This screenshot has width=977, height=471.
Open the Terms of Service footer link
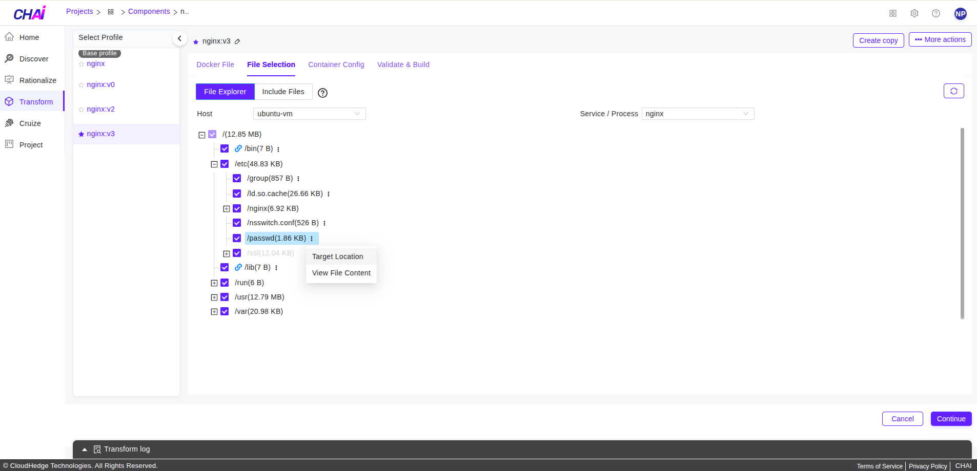880,466
